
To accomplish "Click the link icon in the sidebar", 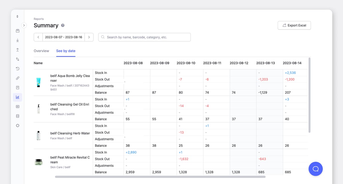I will click(17, 78).
